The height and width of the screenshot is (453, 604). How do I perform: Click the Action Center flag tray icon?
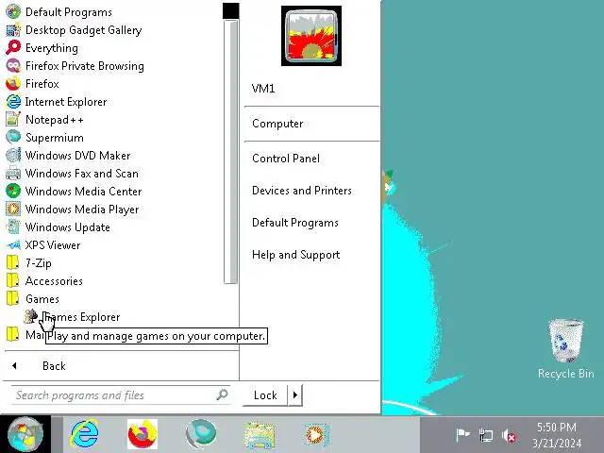462,435
